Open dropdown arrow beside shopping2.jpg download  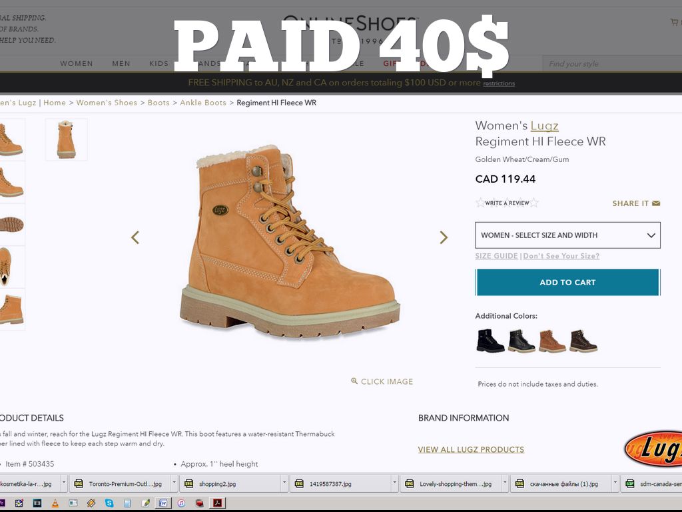284,483
